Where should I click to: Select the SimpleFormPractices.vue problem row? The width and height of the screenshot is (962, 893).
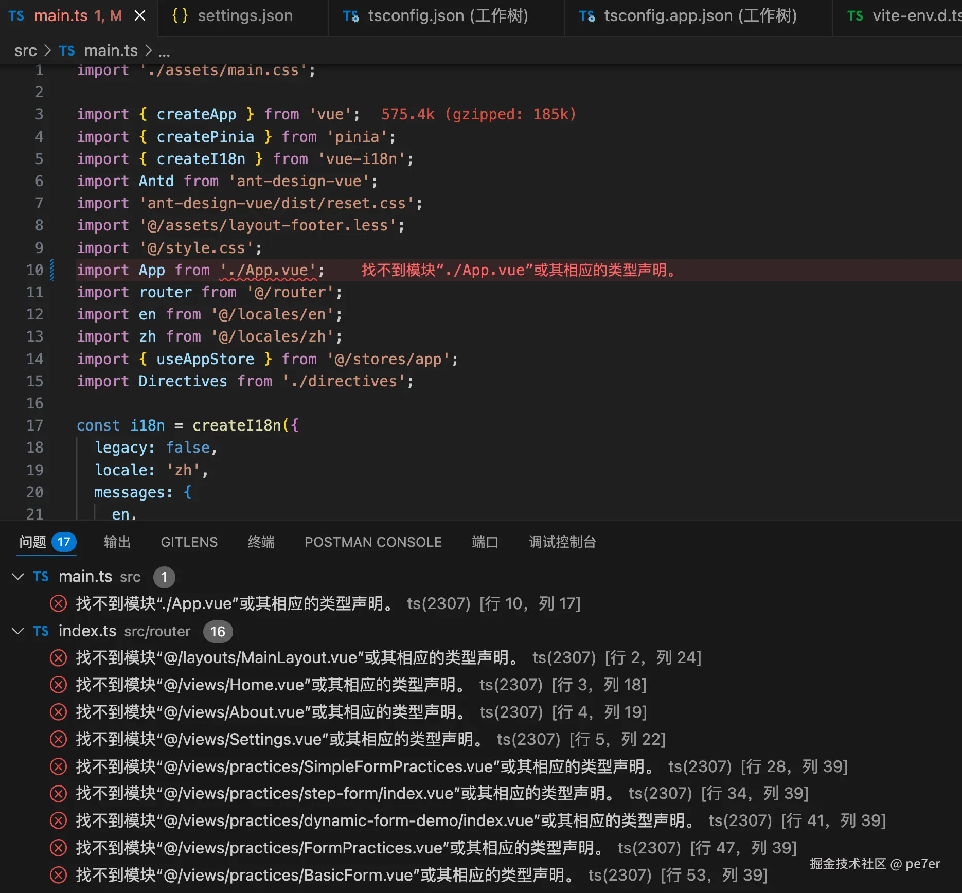(481, 767)
